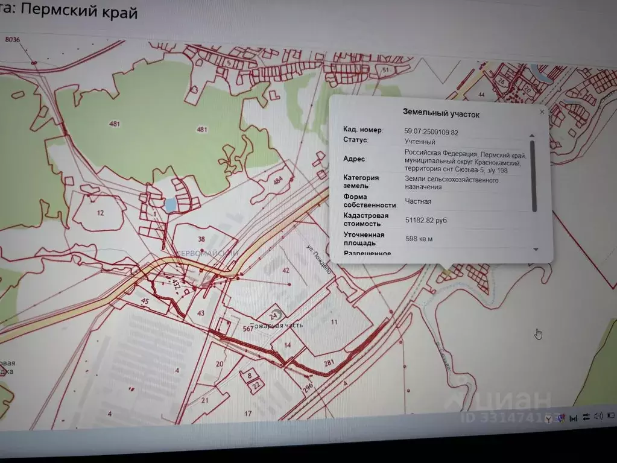Viewport: 617px width, 463px height.
Task: Click the small blue pond on map
Action: (x=171, y=205)
